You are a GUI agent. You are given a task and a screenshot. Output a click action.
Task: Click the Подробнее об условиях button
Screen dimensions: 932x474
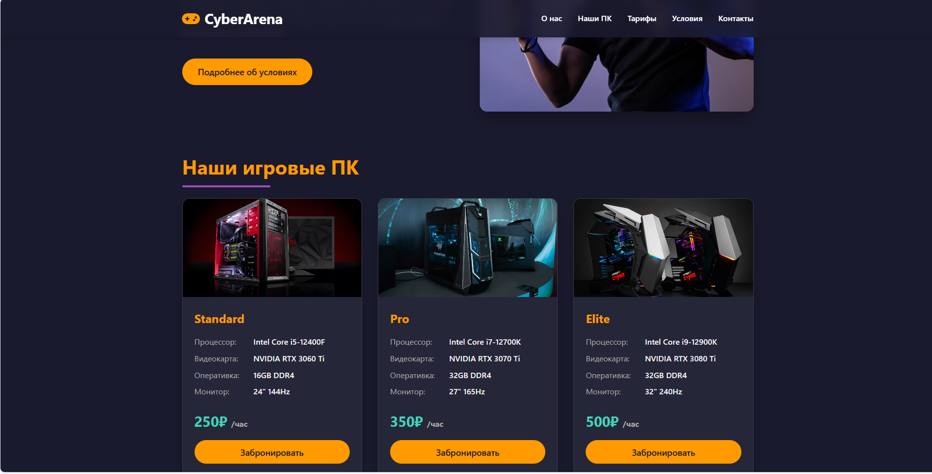(247, 72)
